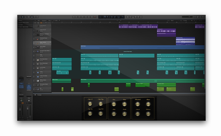Click the red Record button in transport

pyautogui.click(x=95, y=17)
